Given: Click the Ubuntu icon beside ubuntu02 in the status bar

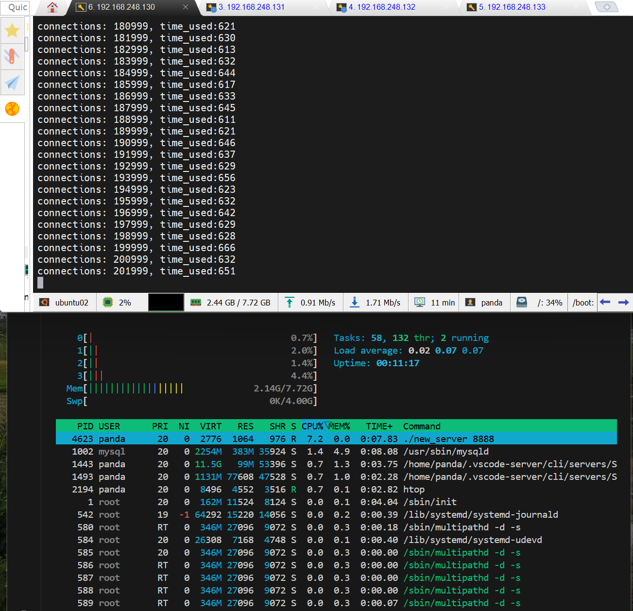Looking at the screenshot, I should click(x=44, y=302).
